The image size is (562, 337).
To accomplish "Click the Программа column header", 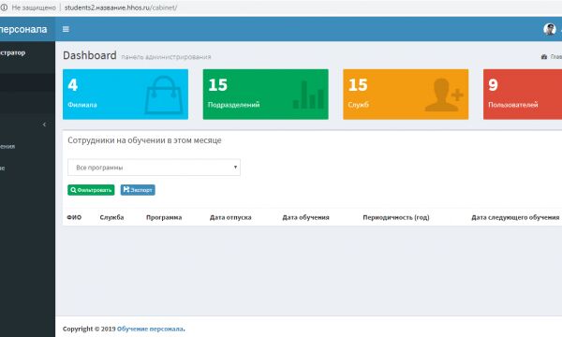I will [164, 217].
